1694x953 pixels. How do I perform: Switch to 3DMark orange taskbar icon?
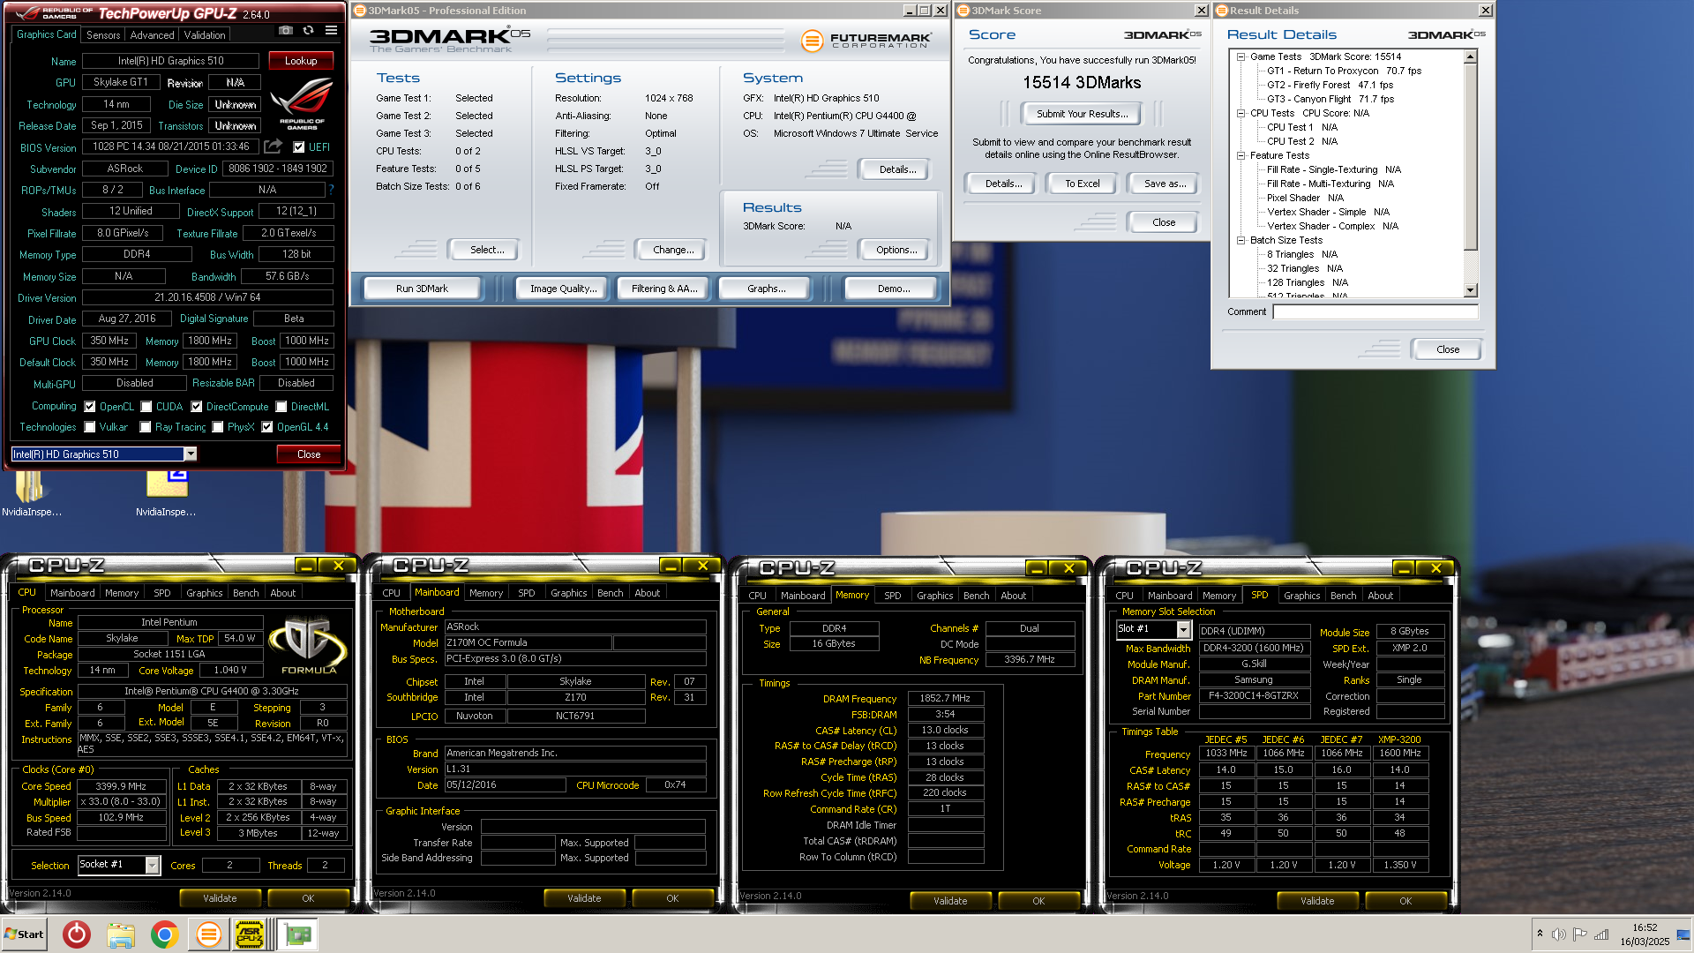click(208, 934)
